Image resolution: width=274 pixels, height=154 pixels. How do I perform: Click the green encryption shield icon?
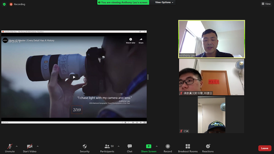[x=4, y=4]
